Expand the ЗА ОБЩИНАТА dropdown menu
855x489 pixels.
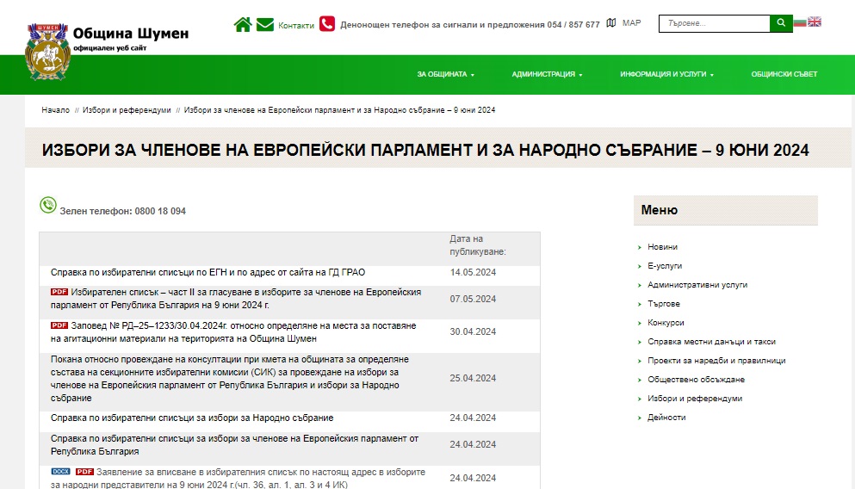coord(445,75)
